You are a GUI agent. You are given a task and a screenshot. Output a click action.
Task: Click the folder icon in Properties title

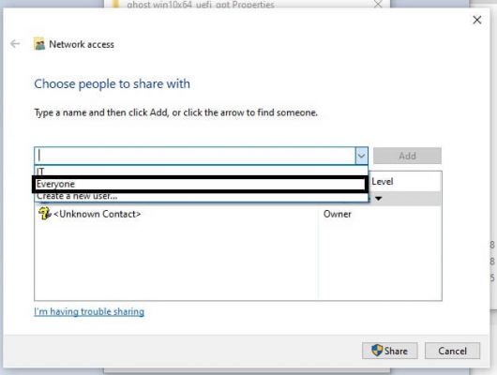click(115, 4)
